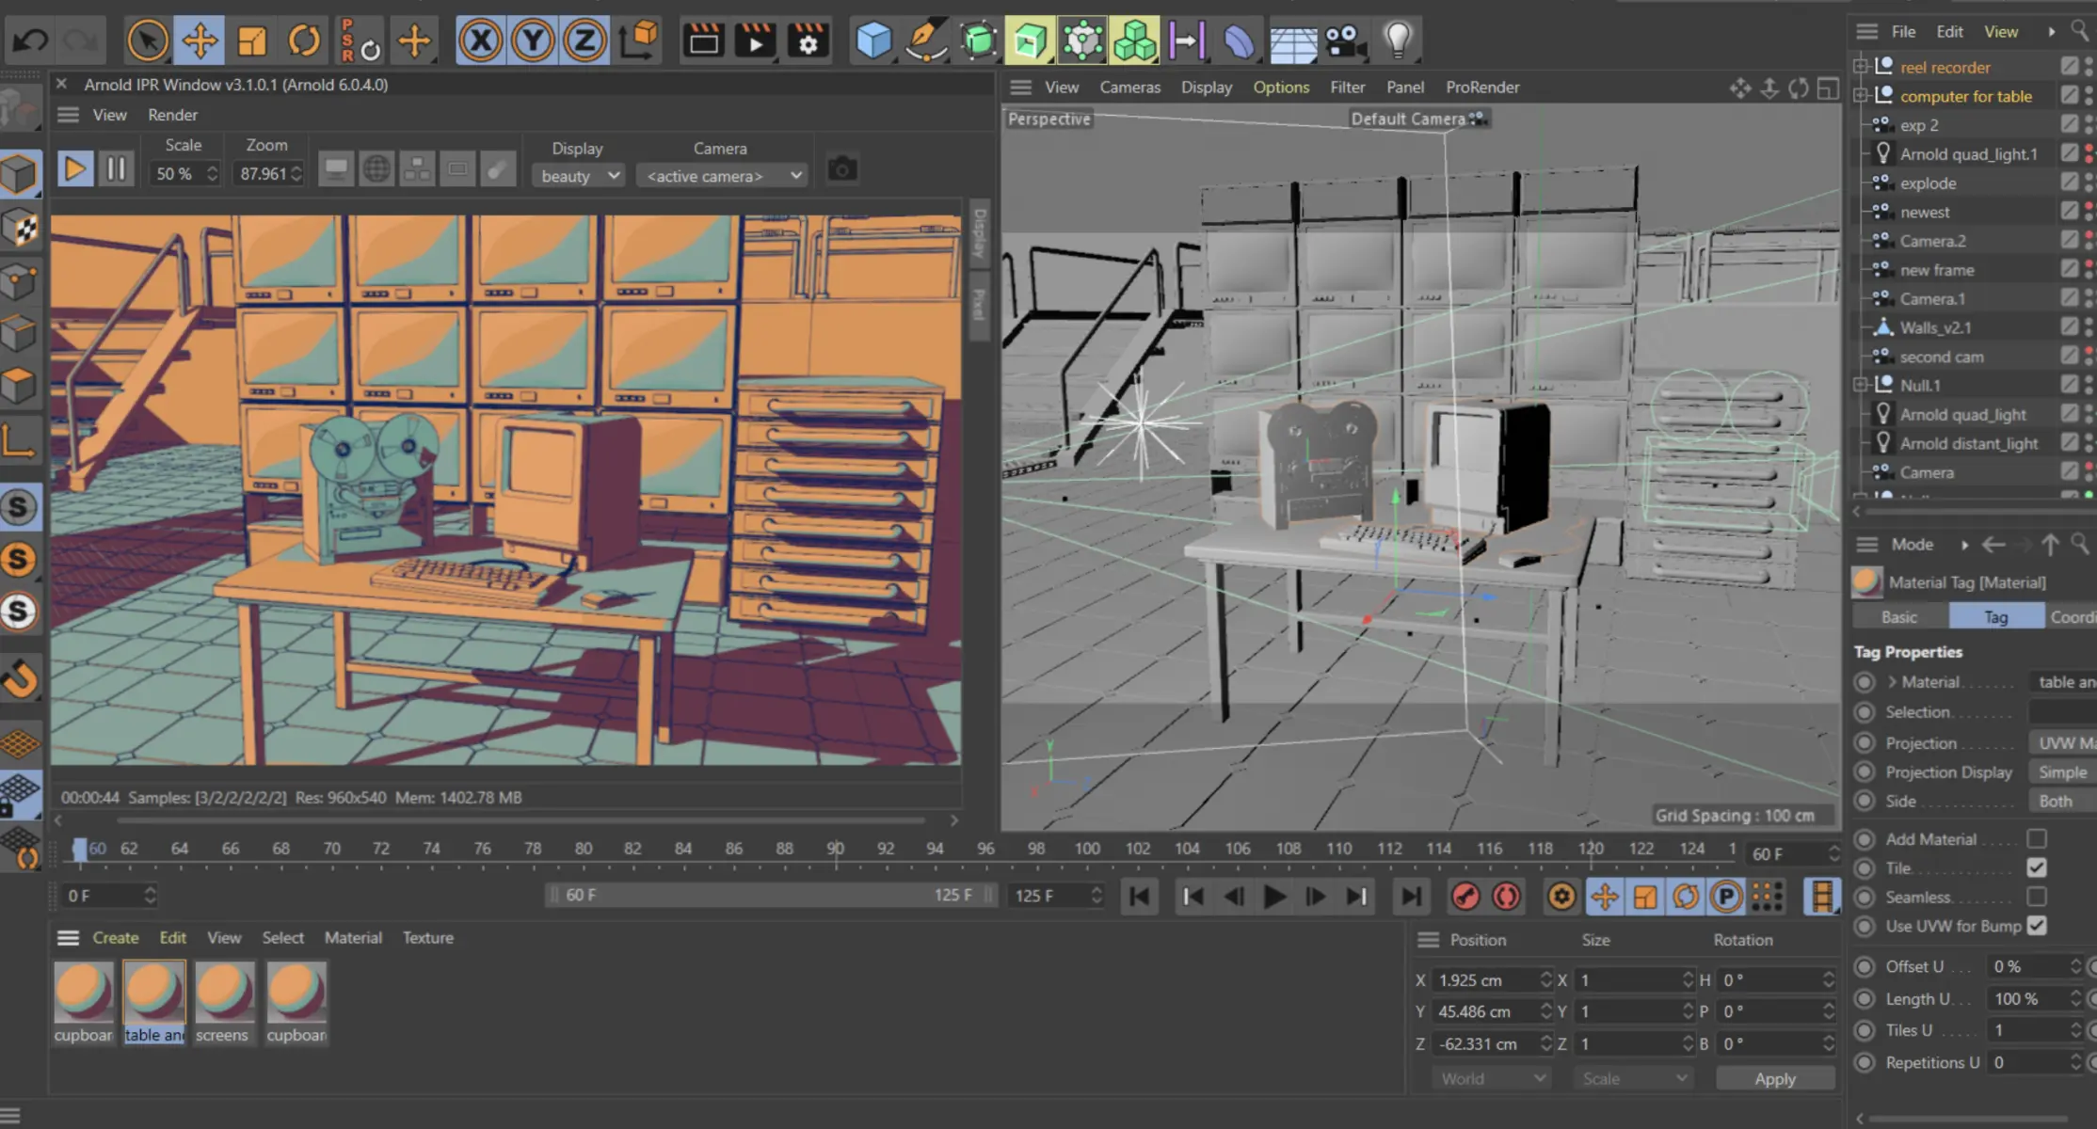Toggle Z axis lock
Image resolution: width=2097 pixels, height=1129 pixels.
584,40
